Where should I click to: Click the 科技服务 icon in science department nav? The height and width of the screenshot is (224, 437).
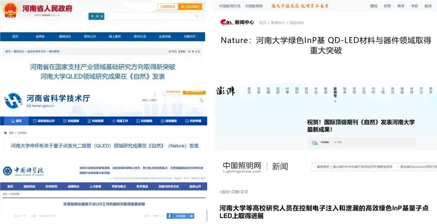pyautogui.click(x=138, y=121)
